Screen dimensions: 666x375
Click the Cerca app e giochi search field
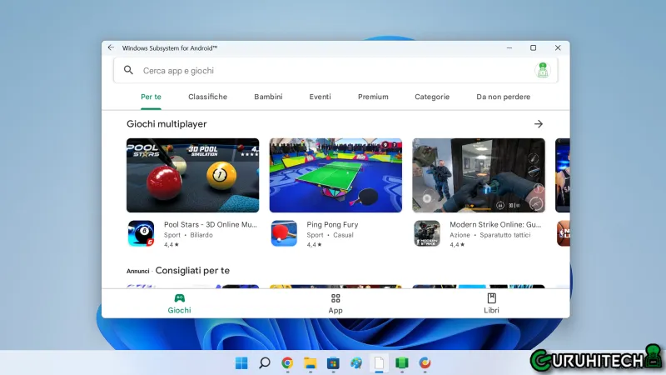click(333, 71)
